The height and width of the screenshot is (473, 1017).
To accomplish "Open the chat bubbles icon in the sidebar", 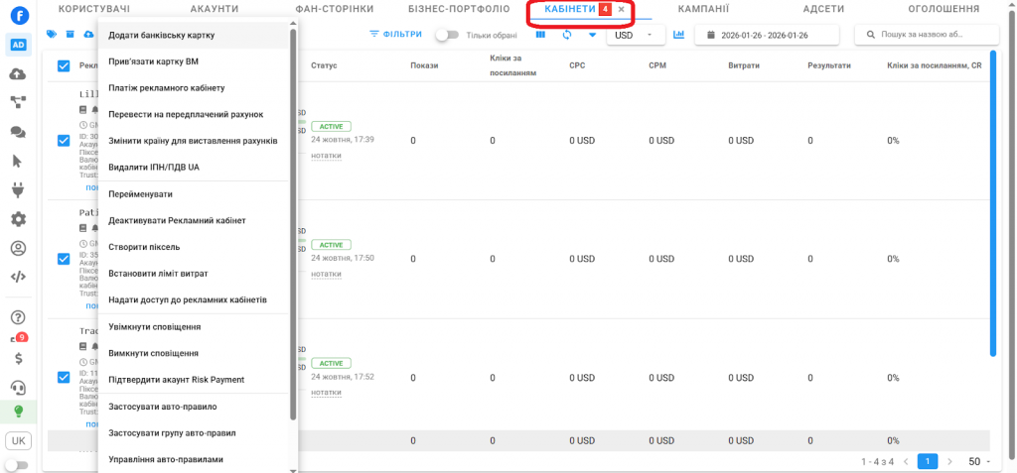I will coord(18,132).
